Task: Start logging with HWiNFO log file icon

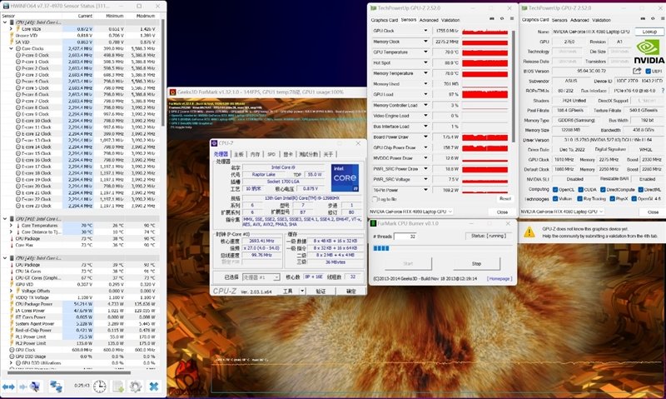Action: tap(117, 387)
